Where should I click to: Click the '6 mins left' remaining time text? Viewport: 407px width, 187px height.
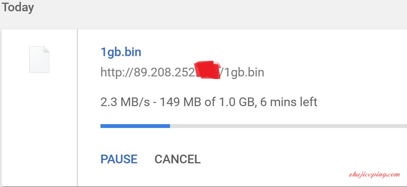(x=289, y=102)
